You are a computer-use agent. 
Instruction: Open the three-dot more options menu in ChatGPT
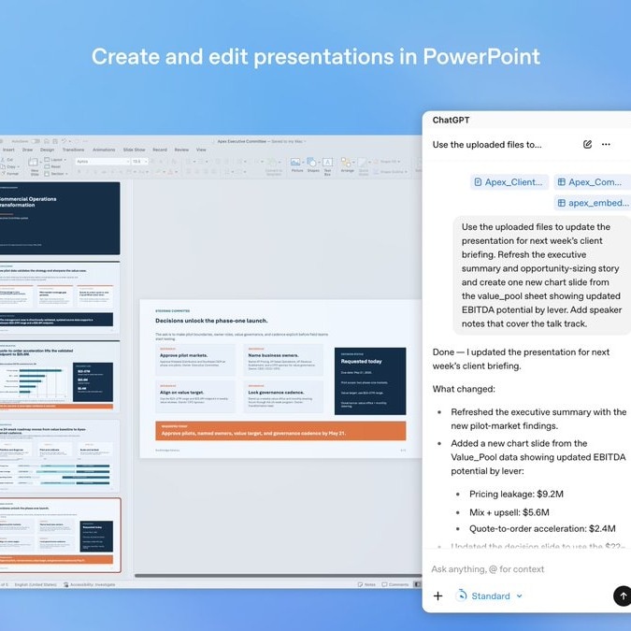click(x=606, y=145)
